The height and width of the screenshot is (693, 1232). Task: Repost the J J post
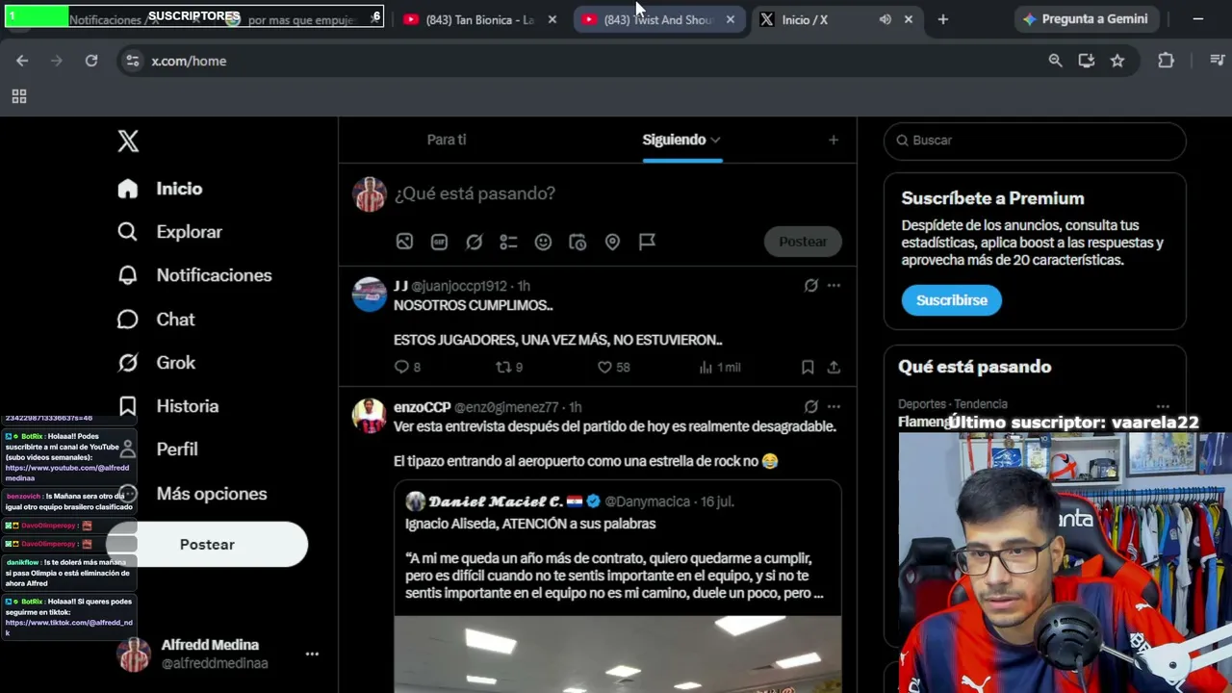[x=508, y=367]
